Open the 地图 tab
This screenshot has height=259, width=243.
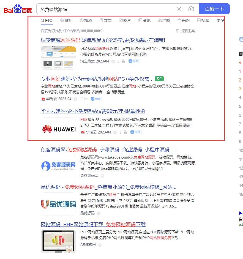click(x=164, y=20)
